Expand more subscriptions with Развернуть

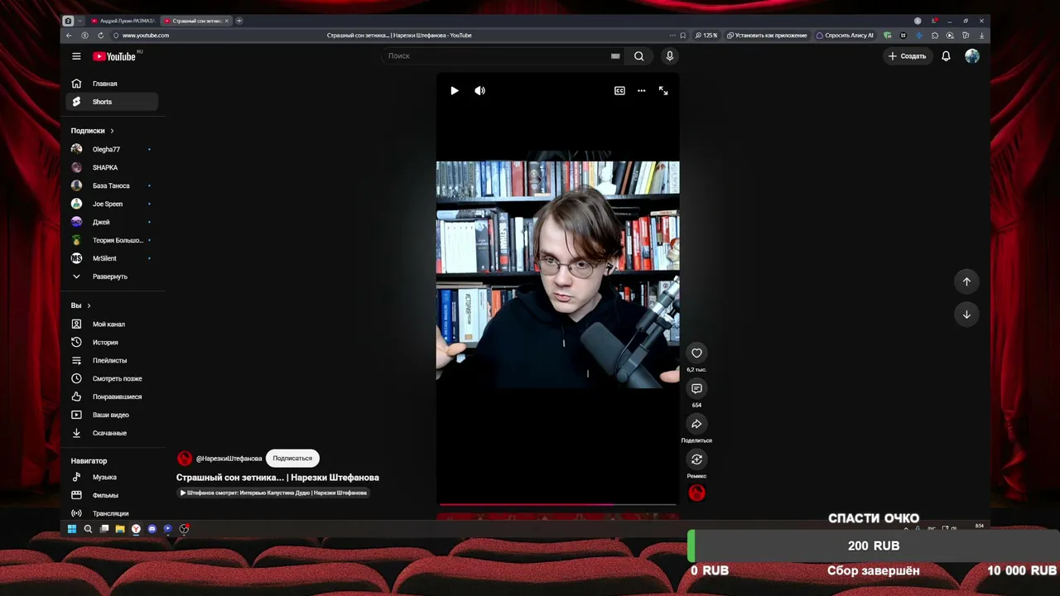tap(110, 276)
